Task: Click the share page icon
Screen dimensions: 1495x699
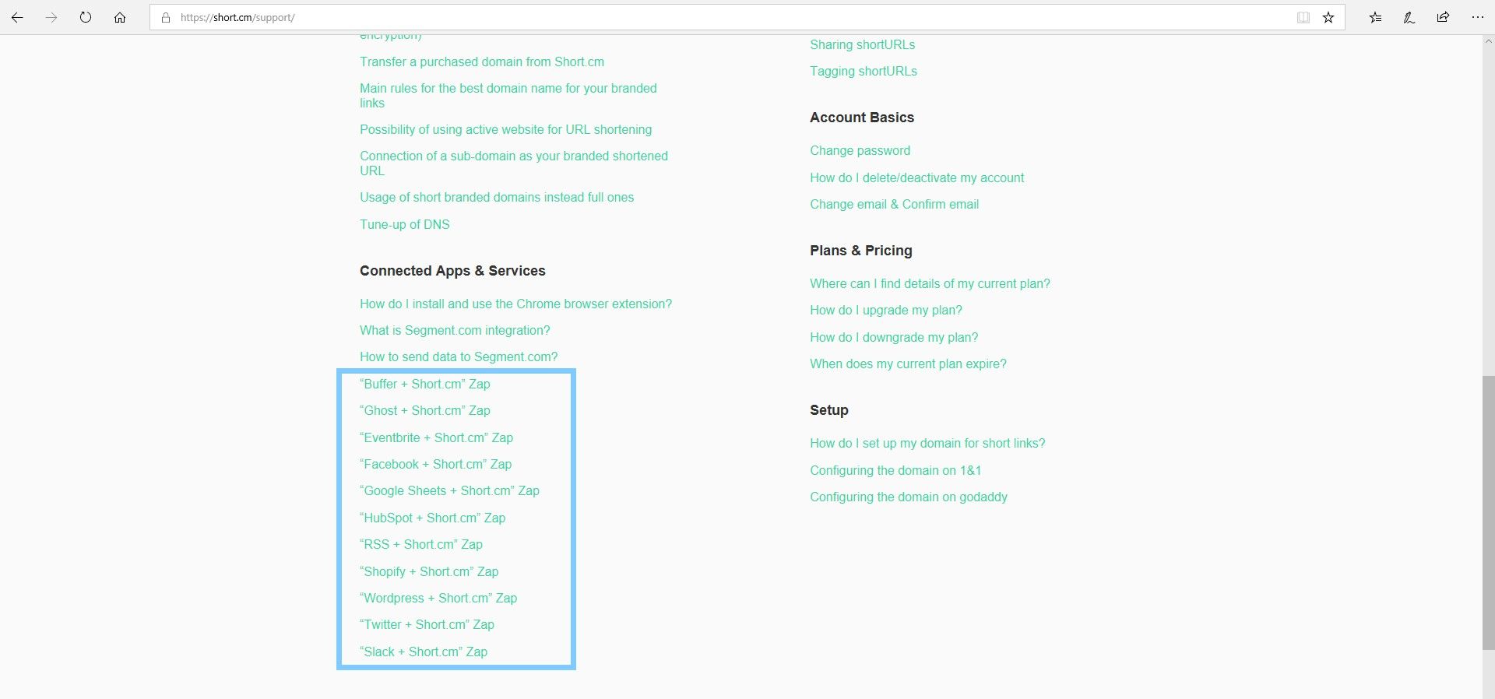Action: 1444,17
